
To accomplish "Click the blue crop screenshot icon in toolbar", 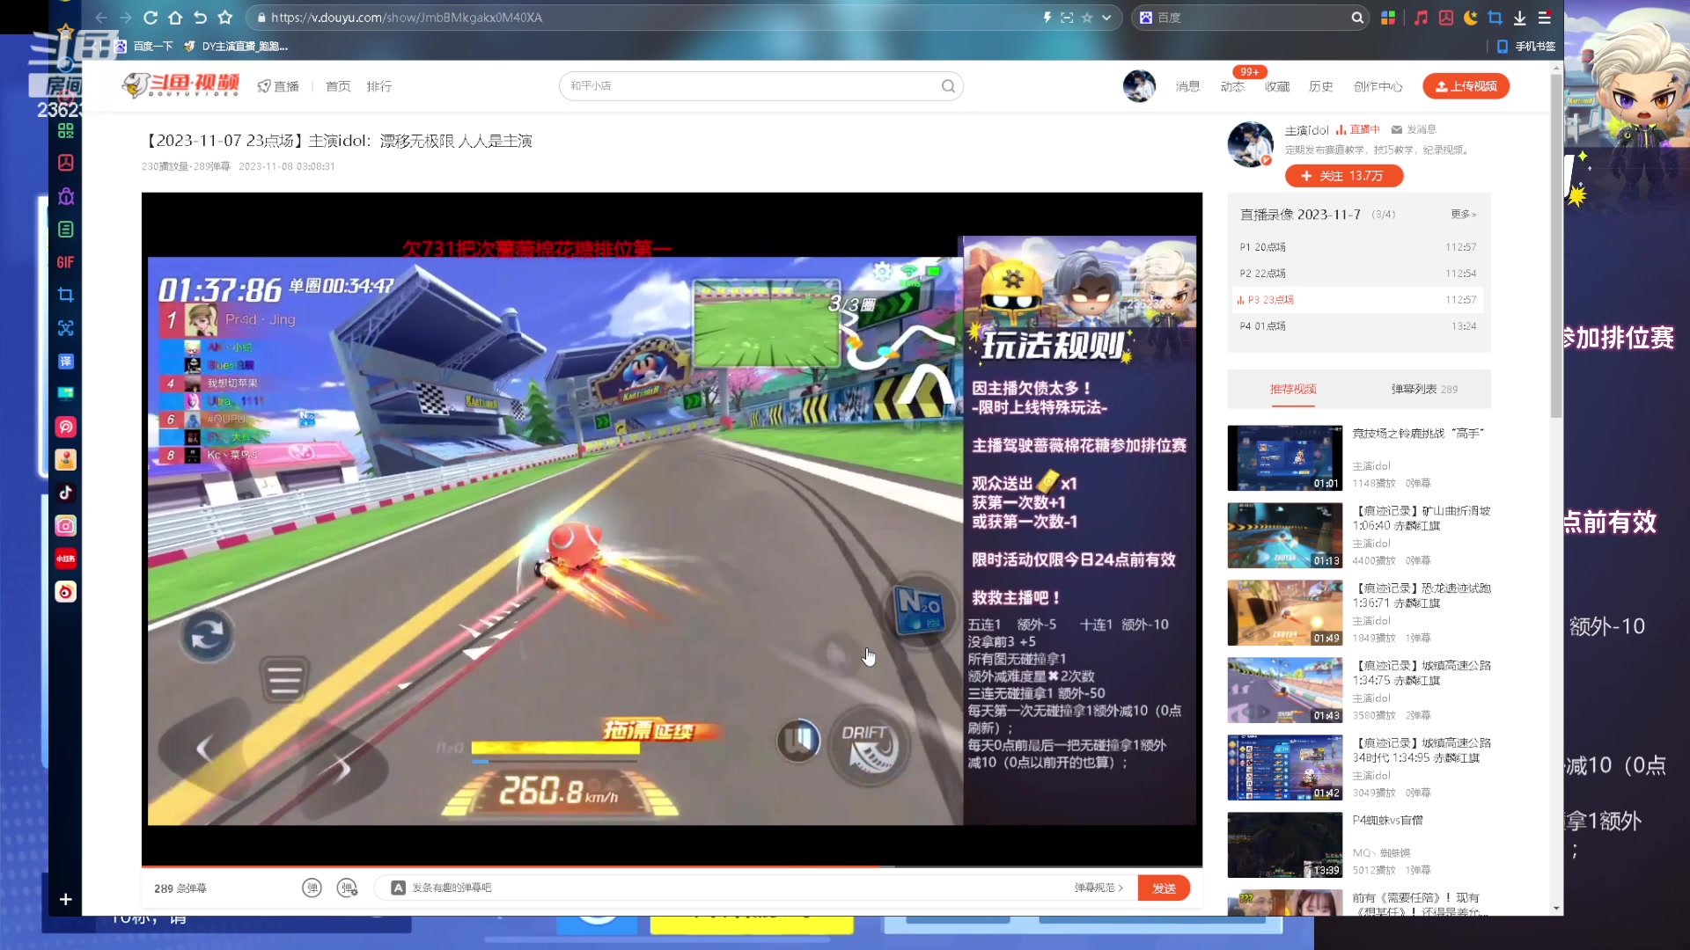I will pyautogui.click(x=1495, y=18).
